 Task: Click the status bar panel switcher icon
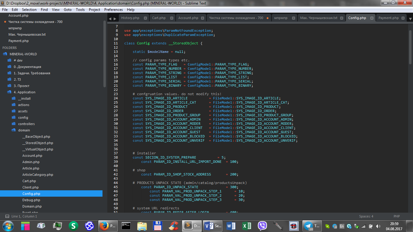coord(7,216)
